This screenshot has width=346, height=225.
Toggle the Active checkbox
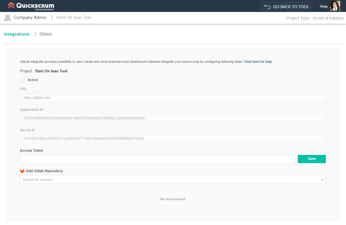(x=22, y=80)
